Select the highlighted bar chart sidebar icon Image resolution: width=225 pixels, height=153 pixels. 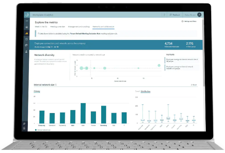[x=26, y=33]
